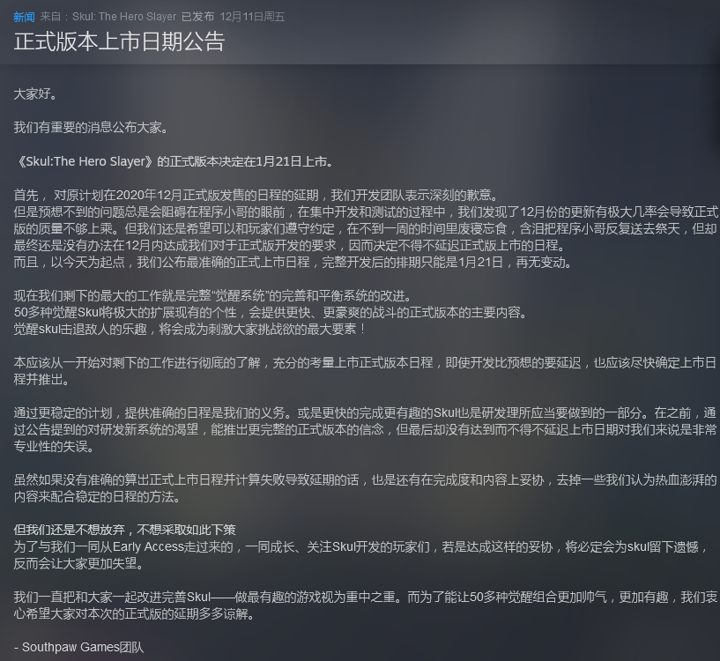Click the Skul: The Hero Slayer source name
This screenshot has width=720, height=661.
coord(124,17)
